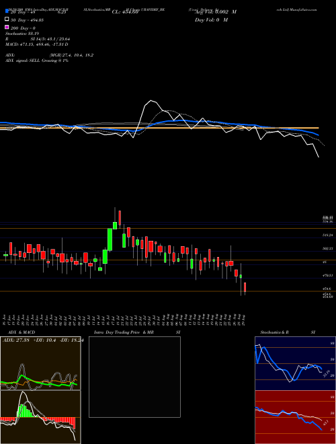This screenshot has height=444, width=336.
Task: Select the Stochastics: 33.19 reading
Action: 22,34
